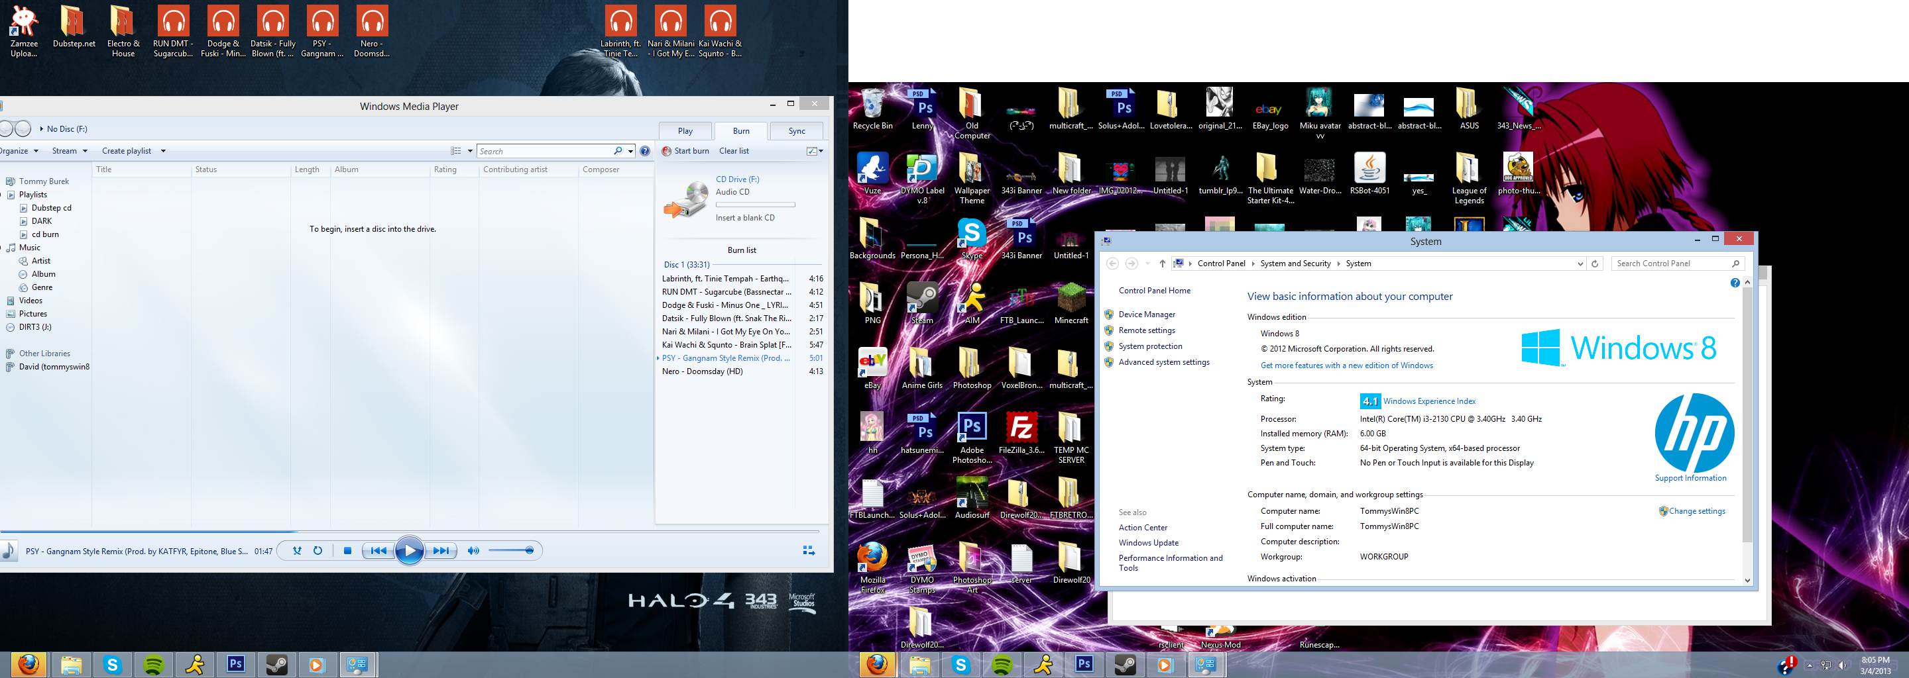Open Device Manager in the System window
The image size is (1909, 678).
[1147, 315]
